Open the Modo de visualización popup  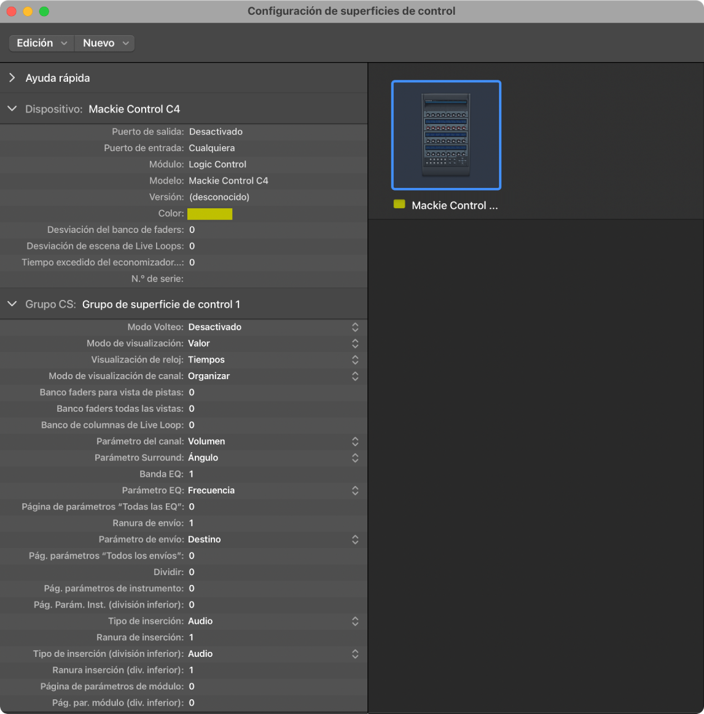(355, 343)
